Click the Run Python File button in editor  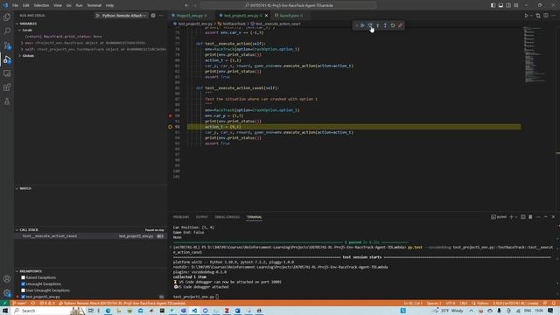pyautogui.click(x=527, y=16)
